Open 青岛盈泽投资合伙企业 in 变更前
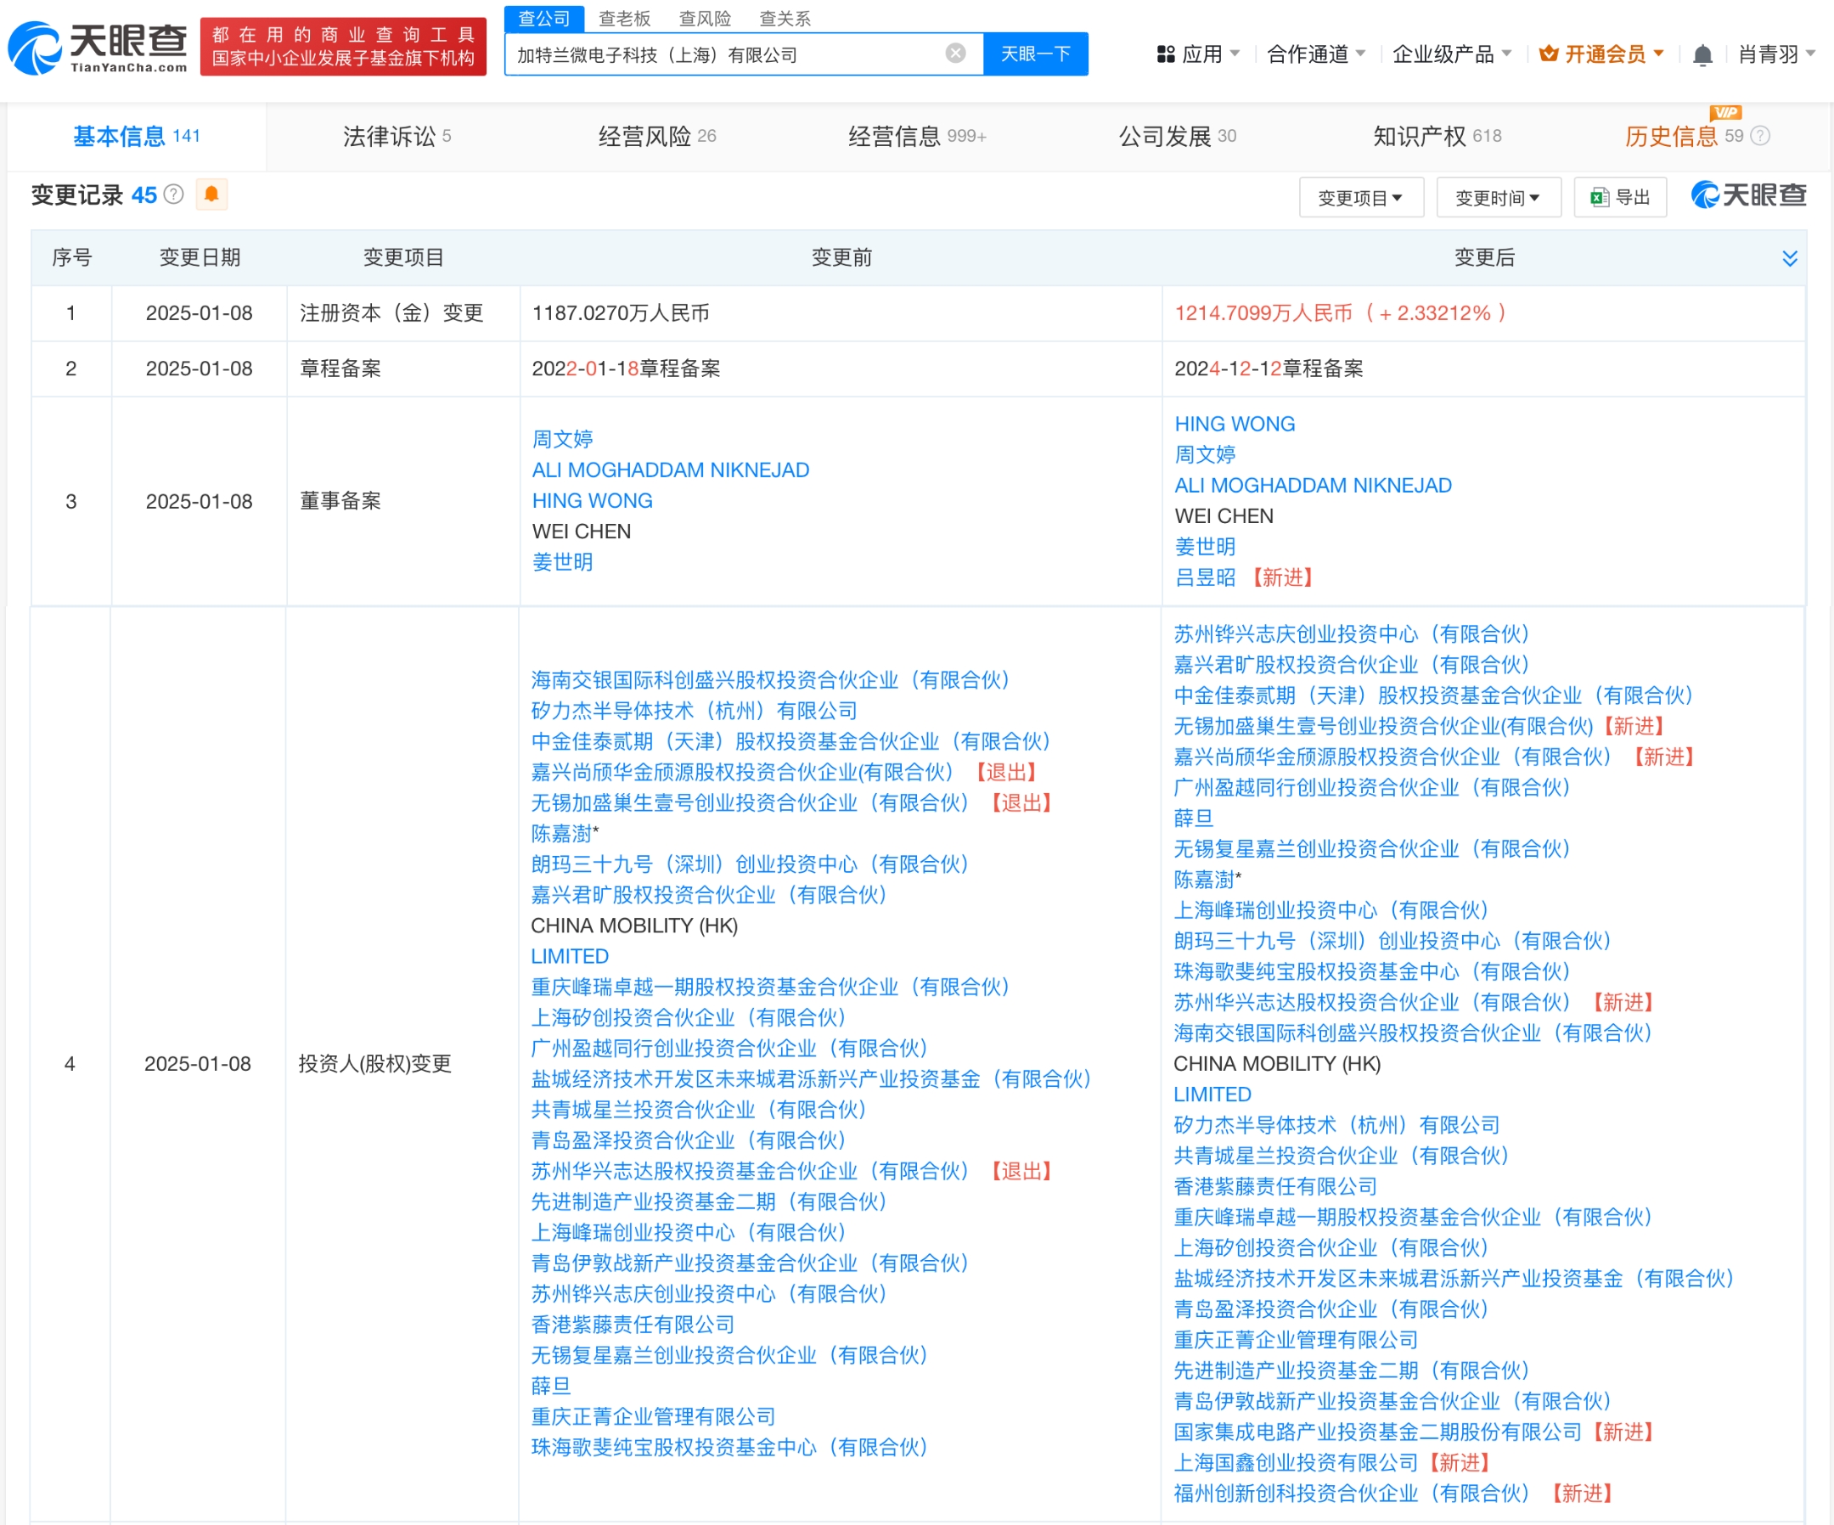The image size is (1834, 1525). click(689, 1140)
